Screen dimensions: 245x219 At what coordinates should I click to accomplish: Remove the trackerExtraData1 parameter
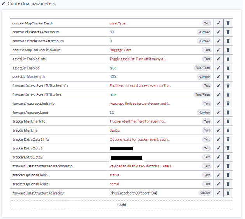(228, 148)
